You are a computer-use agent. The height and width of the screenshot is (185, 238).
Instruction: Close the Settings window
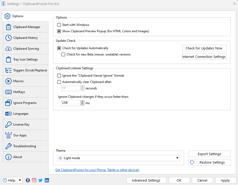[234, 4]
